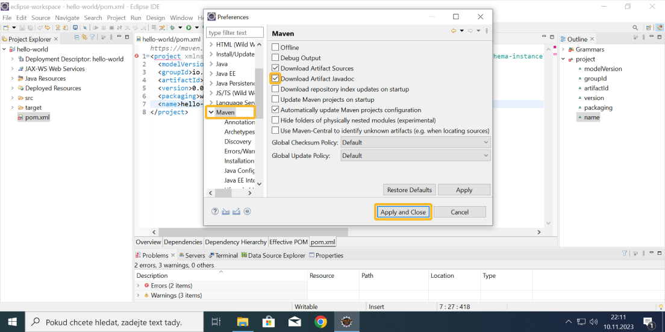Image resolution: width=665 pixels, height=332 pixels.
Task: Click Restore Defaults button
Action: pos(409,190)
